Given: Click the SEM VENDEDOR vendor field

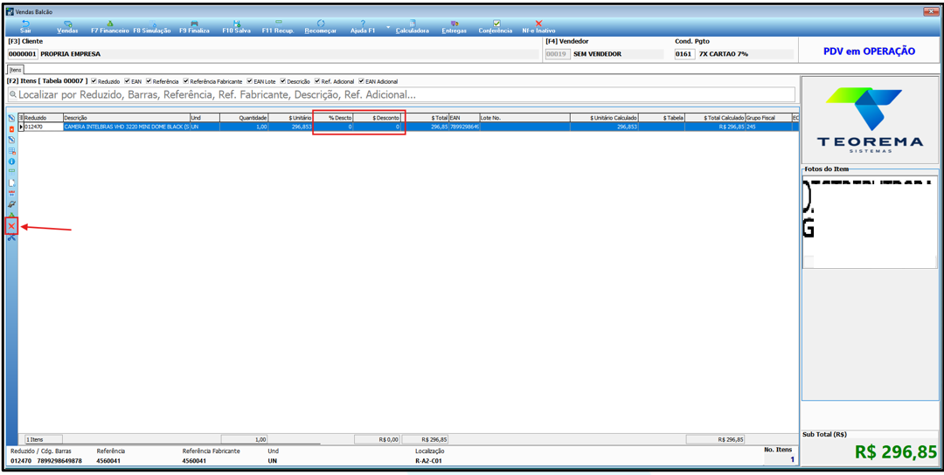Looking at the screenshot, I should (x=620, y=54).
